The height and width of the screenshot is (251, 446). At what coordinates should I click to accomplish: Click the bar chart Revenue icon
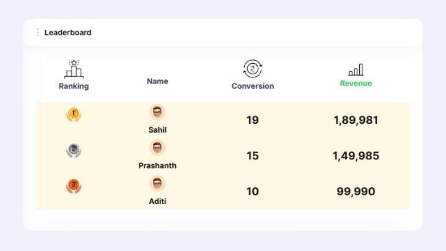tap(356, 69)
